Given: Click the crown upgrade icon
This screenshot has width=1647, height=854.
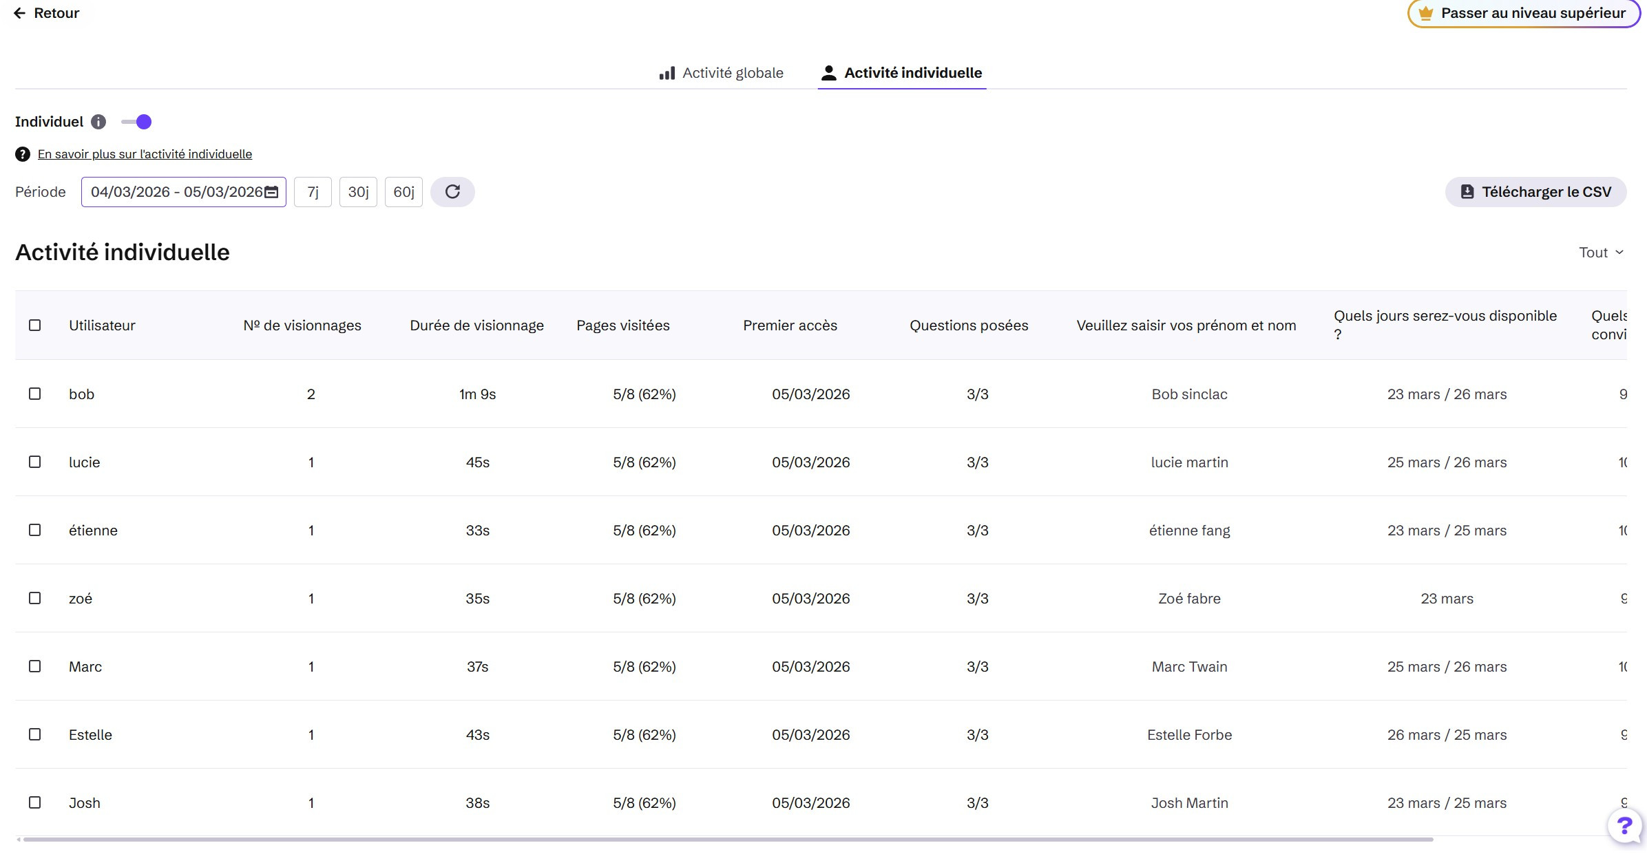Looking at the screenshot, I should pyautogui.click(x=1425, y=13).
